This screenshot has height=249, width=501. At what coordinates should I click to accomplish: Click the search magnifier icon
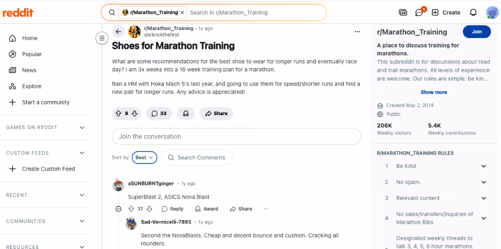coord(112,13)
